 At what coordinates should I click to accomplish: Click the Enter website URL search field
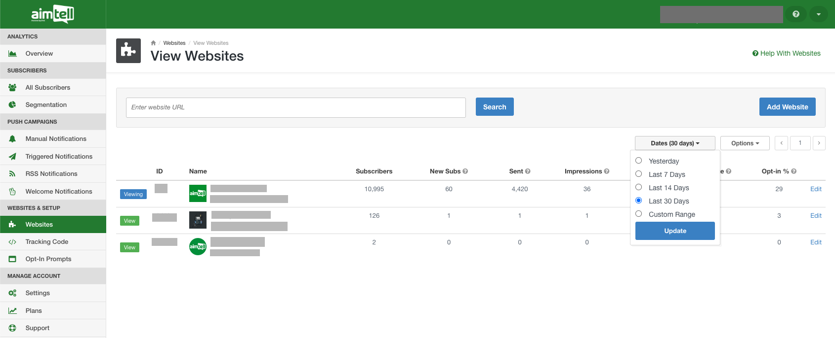pos(295,107)
